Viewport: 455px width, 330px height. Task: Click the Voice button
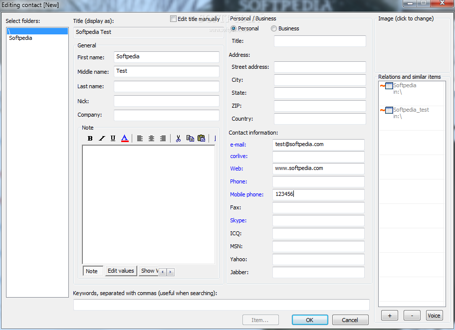434,316
